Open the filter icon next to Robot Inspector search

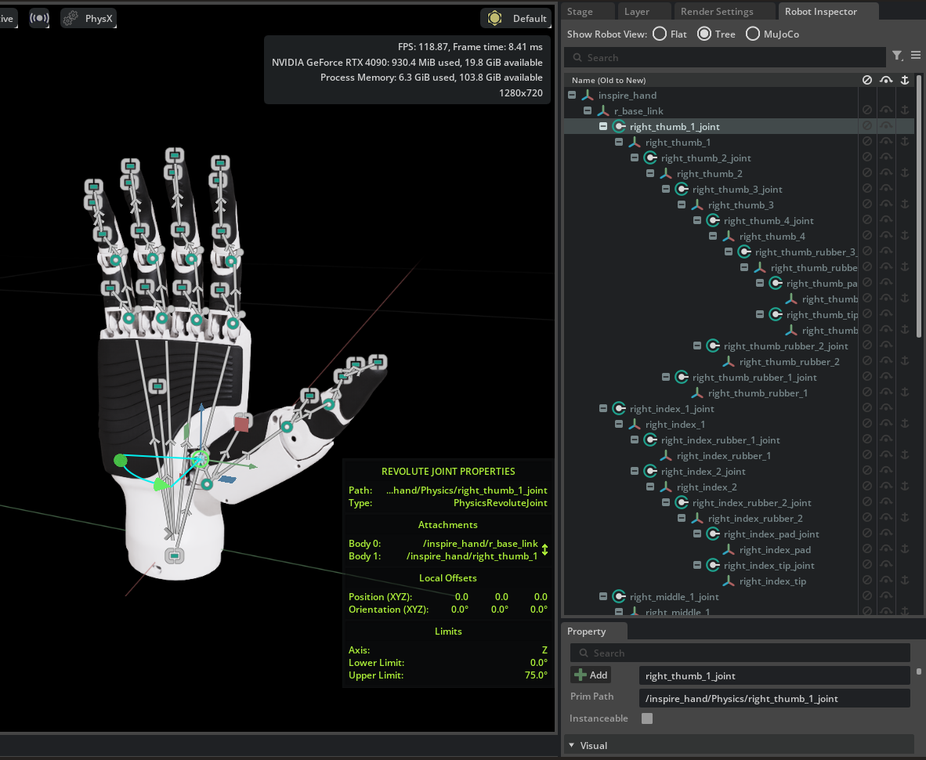898,56
